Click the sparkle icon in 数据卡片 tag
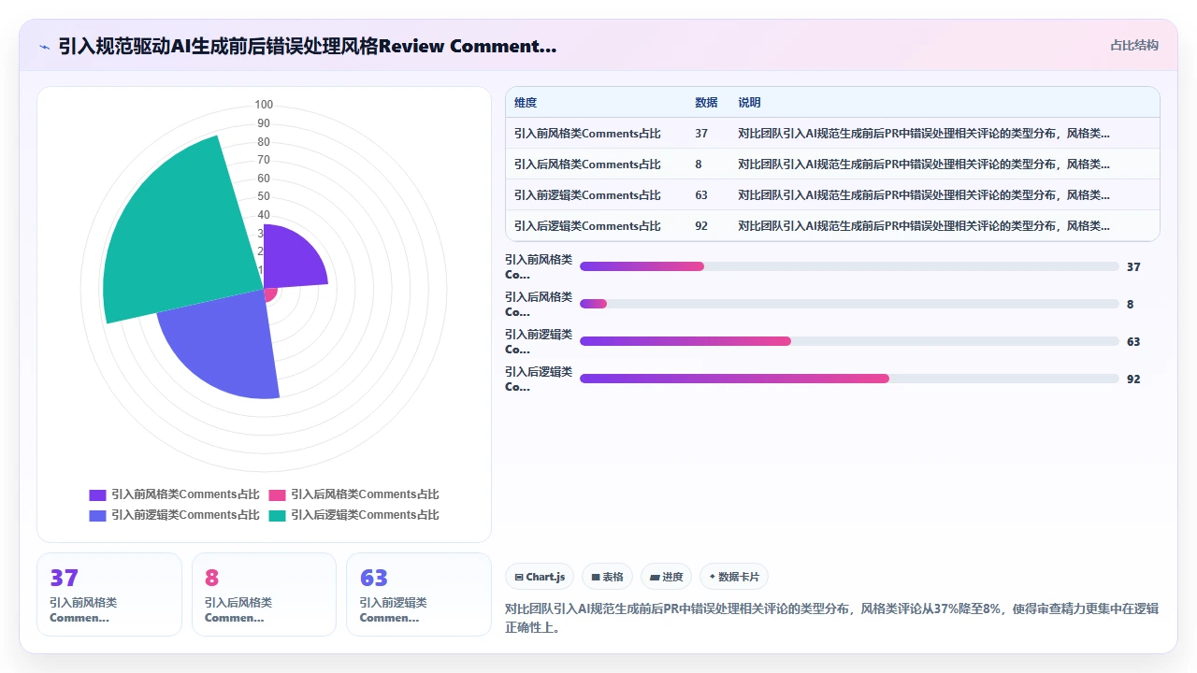Viewport: 1197px width, 673px height. [713, 577]
